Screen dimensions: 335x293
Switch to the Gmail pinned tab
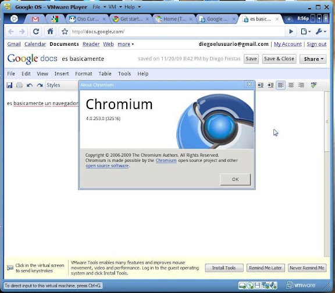point(35,19)
